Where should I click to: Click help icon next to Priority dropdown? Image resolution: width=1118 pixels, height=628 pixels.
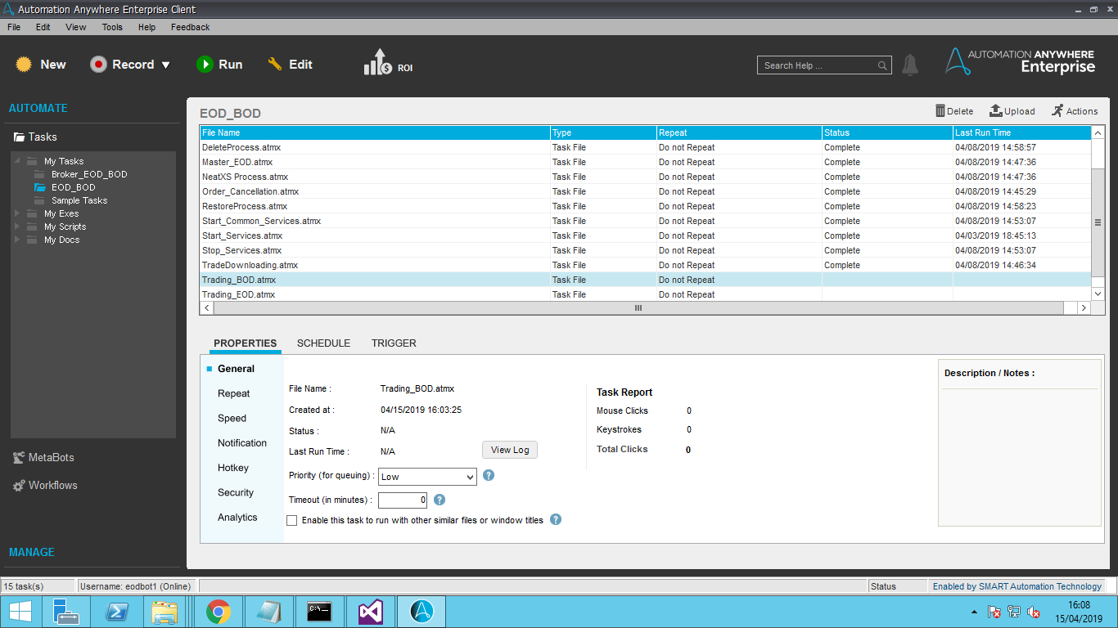(x=489, y=475)
